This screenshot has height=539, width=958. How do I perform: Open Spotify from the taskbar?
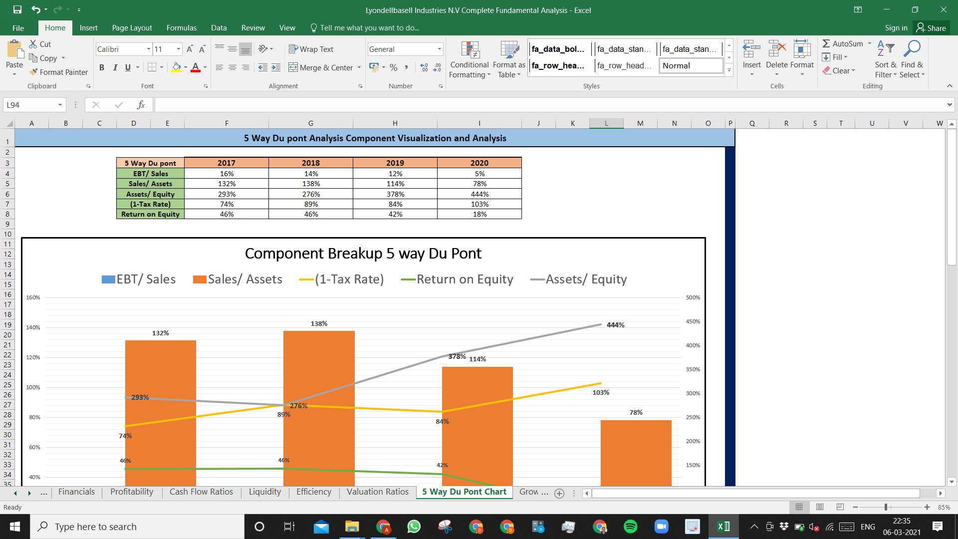pyautogui.click(x=631, y=527)
